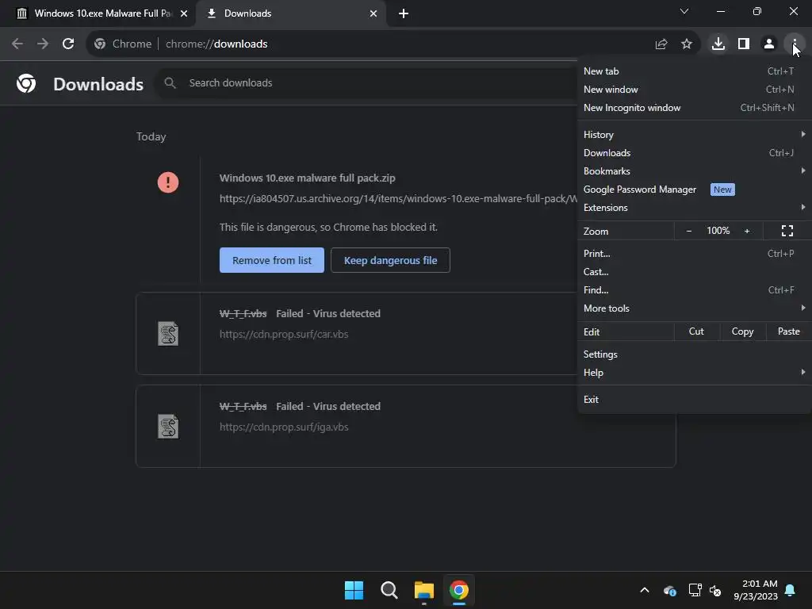Open network status tray icon
This screenshot has height=609, width=812.
click(695, 590)
